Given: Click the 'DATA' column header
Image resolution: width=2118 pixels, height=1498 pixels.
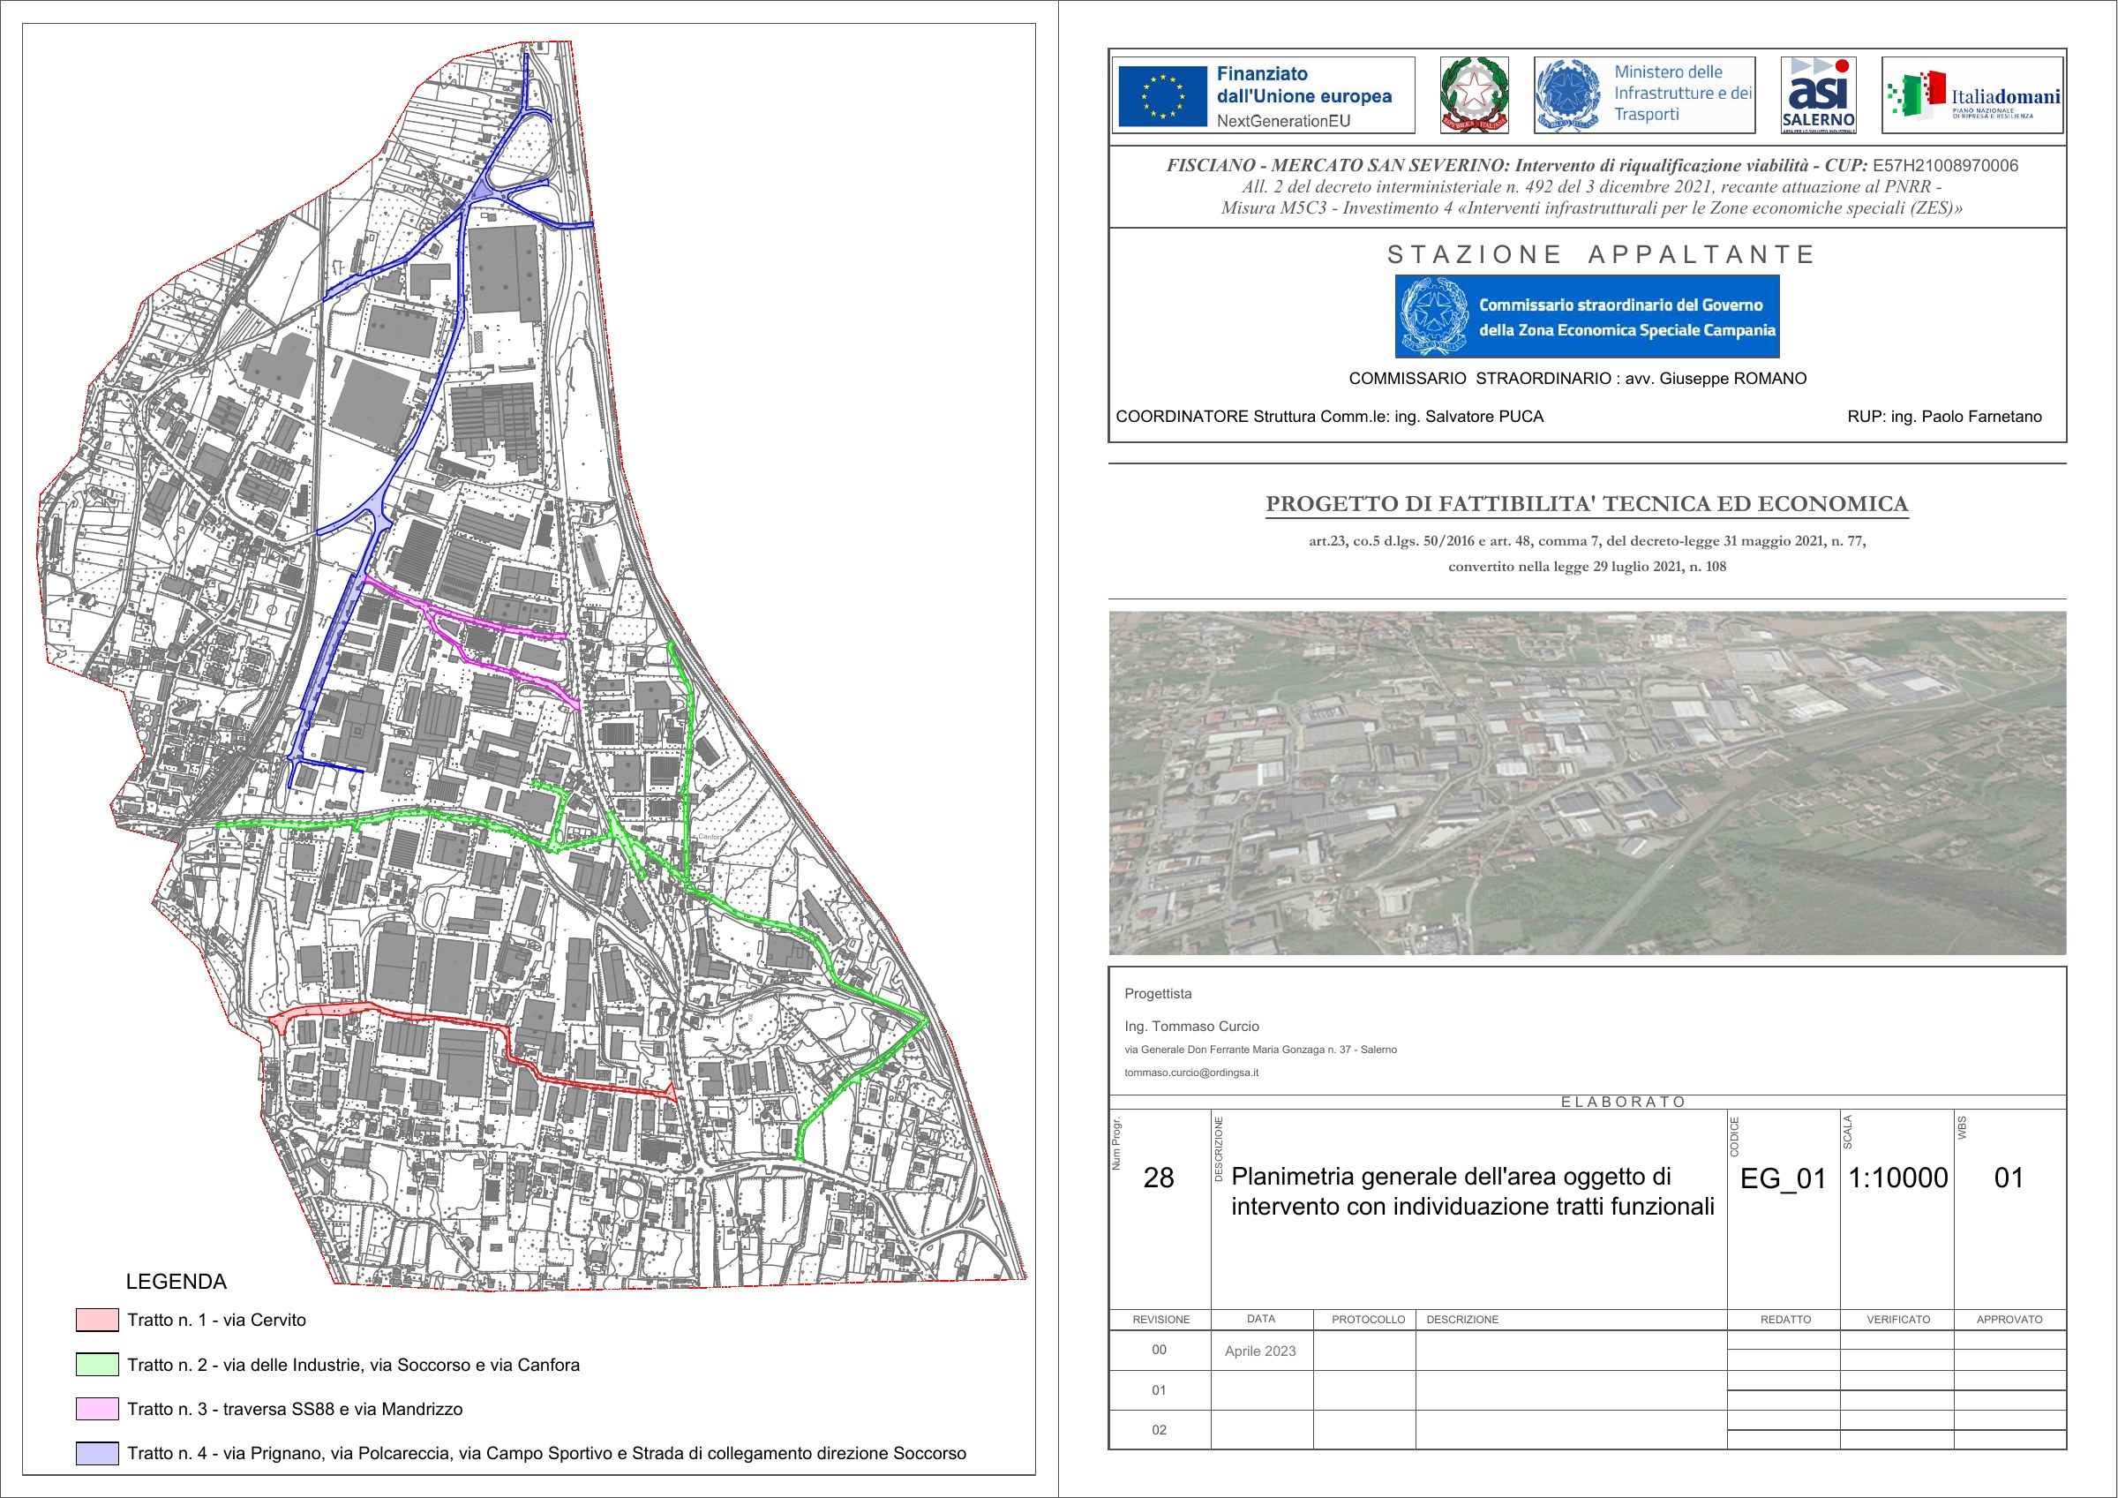Looking at the screenshot, I should (x=1261, y=1319).
